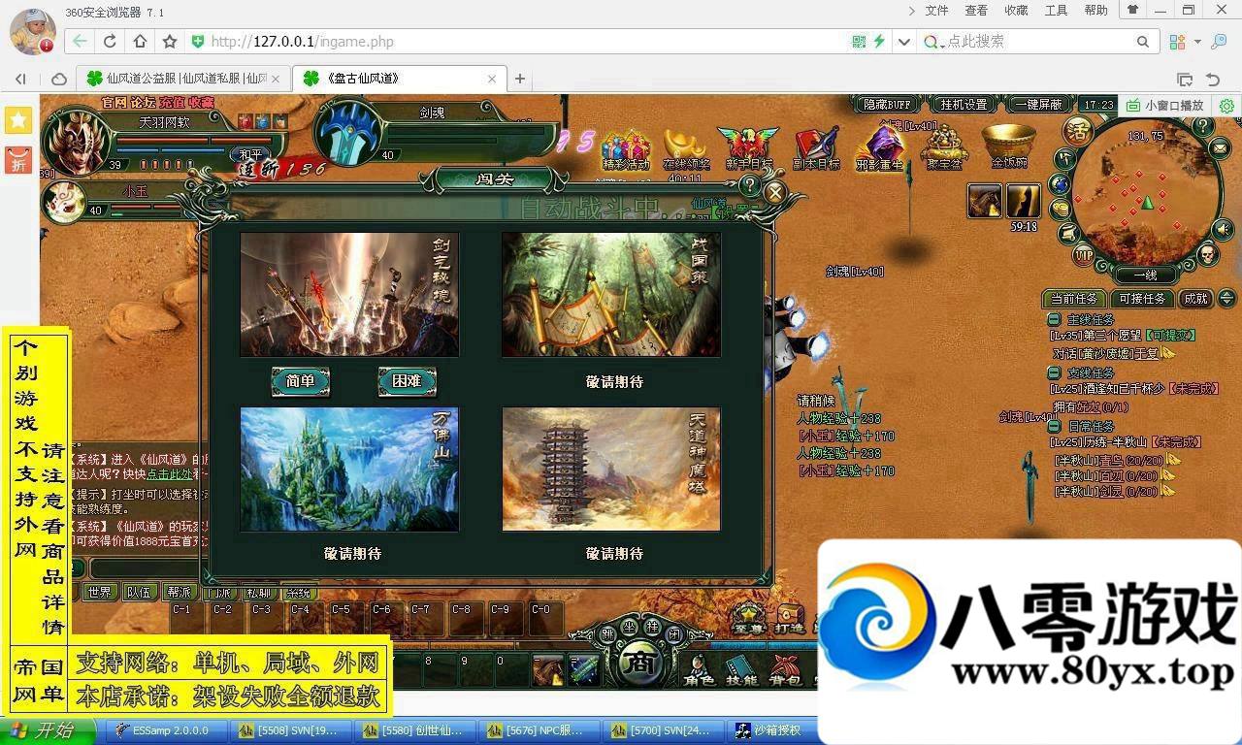Switch to the 当前任务 quest tab
Viewport: 1242px width, 745px height.
click(1074, 299)
